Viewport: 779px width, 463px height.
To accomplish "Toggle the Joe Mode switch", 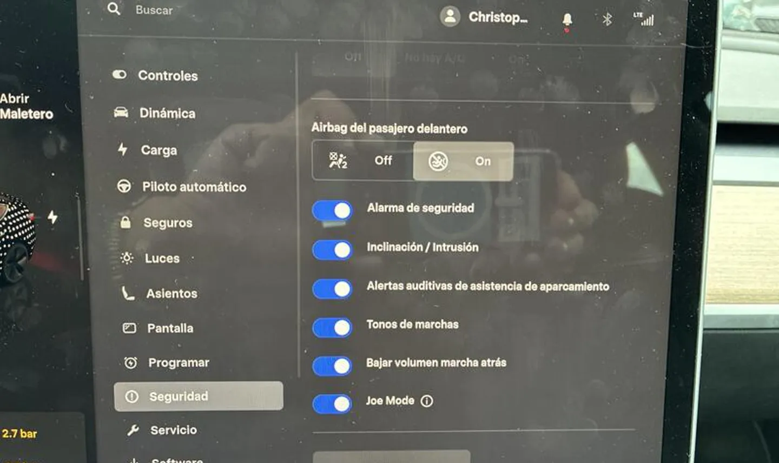I will (332, 404).
